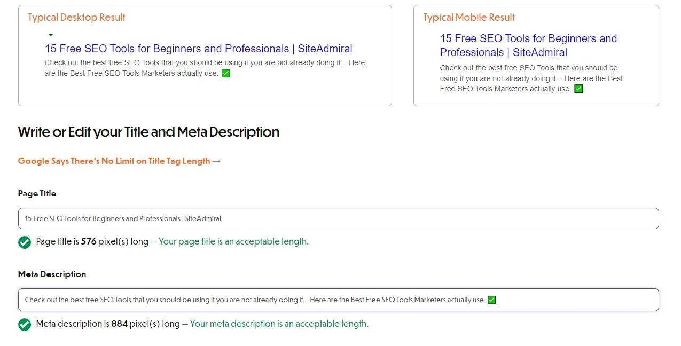Click the 'Meta Description' field label

tap(52, 274)
